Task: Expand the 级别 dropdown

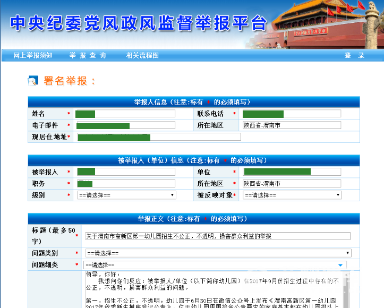Action: [x=126, y=195]
